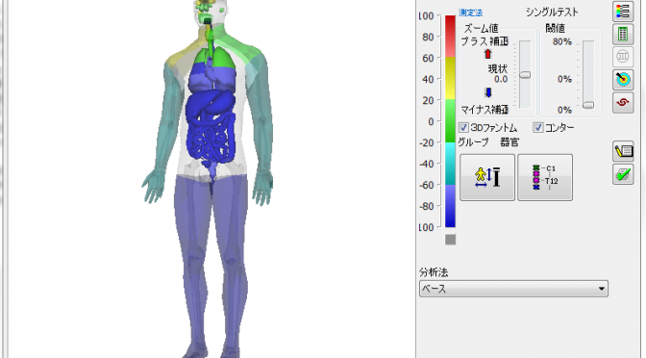Click the grayed-out circular icon
Screen dimensions: 646x358
pyautogui.click(x=623, y=56)
